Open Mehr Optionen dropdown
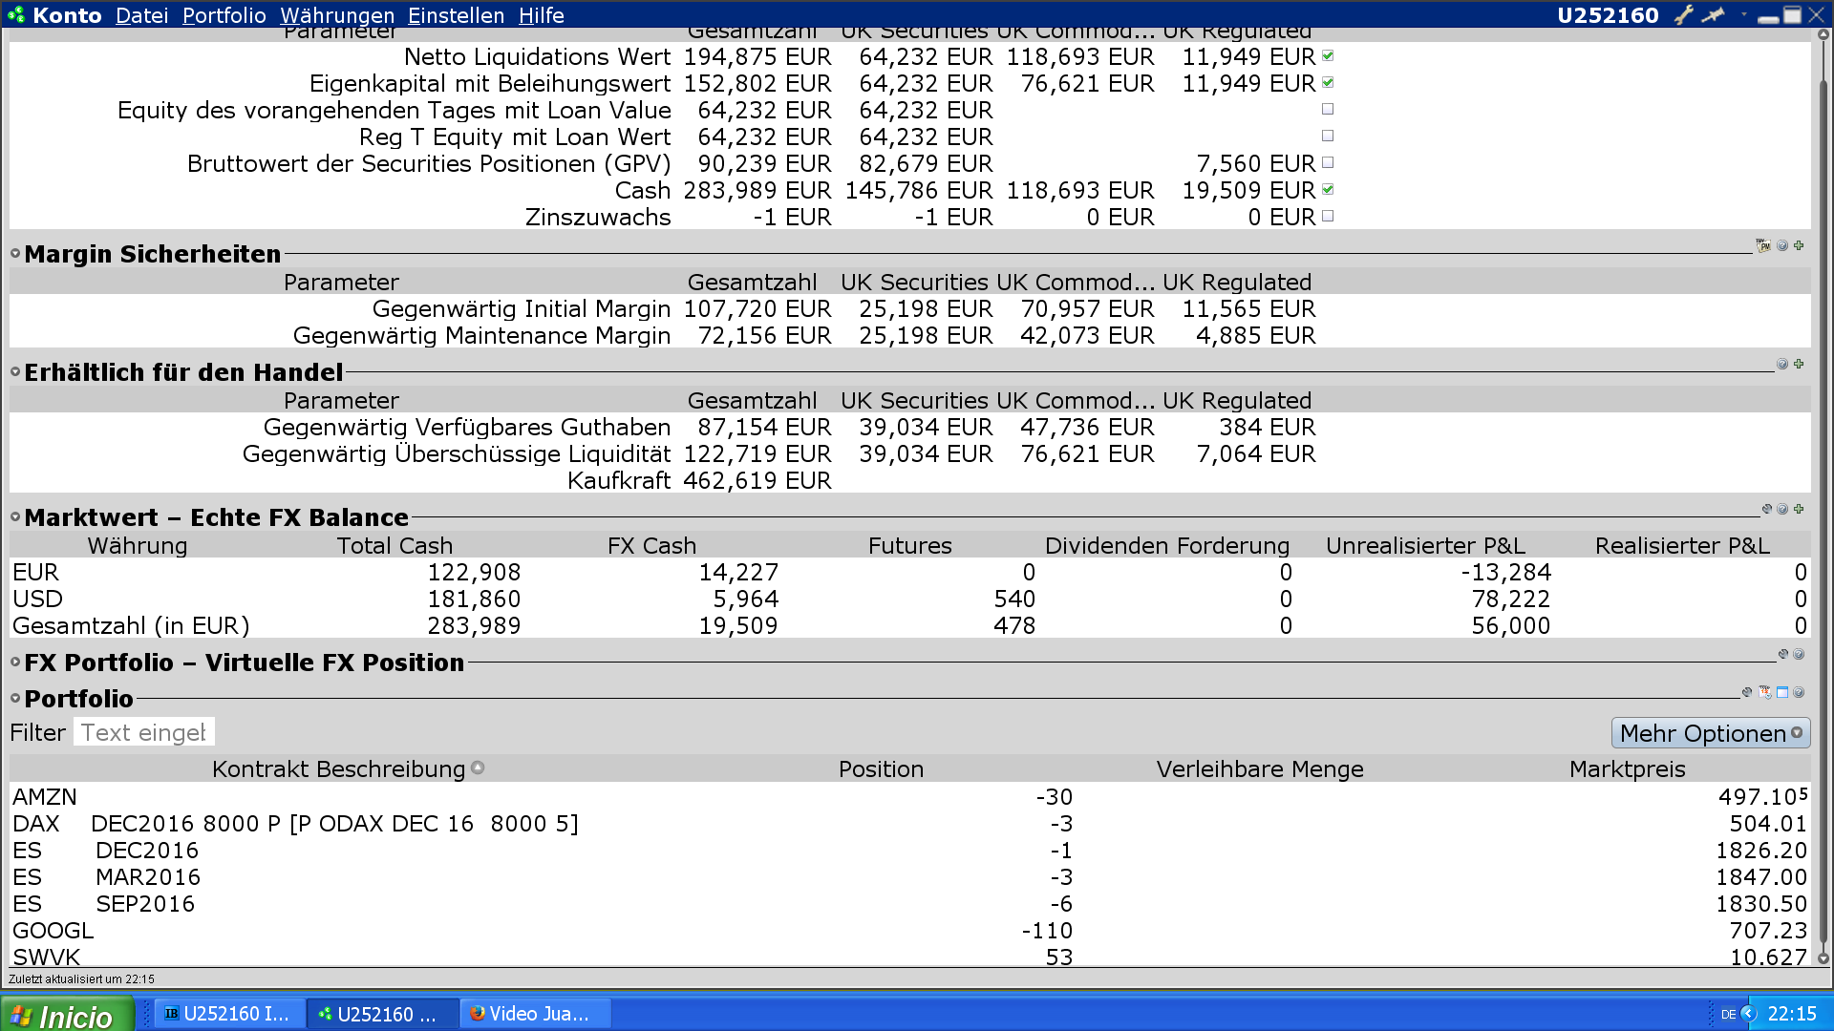Viewport: 1834px width, 1031px height. click(x=1710, y=733)
